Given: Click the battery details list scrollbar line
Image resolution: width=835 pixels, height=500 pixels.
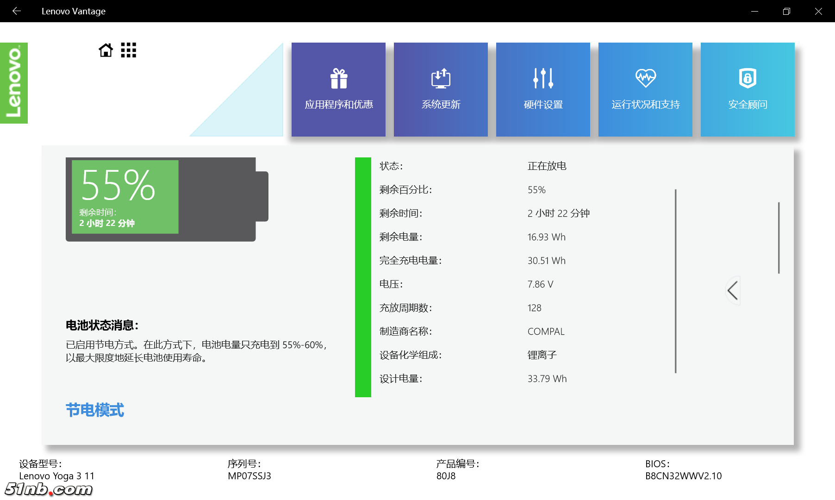Looking at the screenshot, I should tap(676, 281).
